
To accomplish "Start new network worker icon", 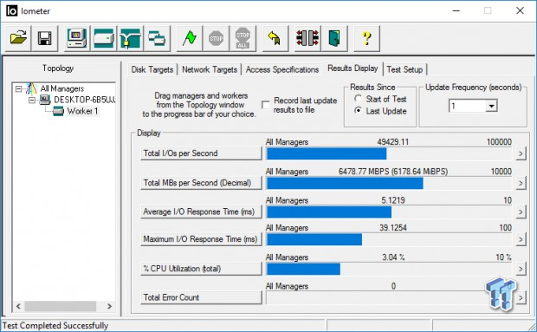I will (x=130, y=38).
